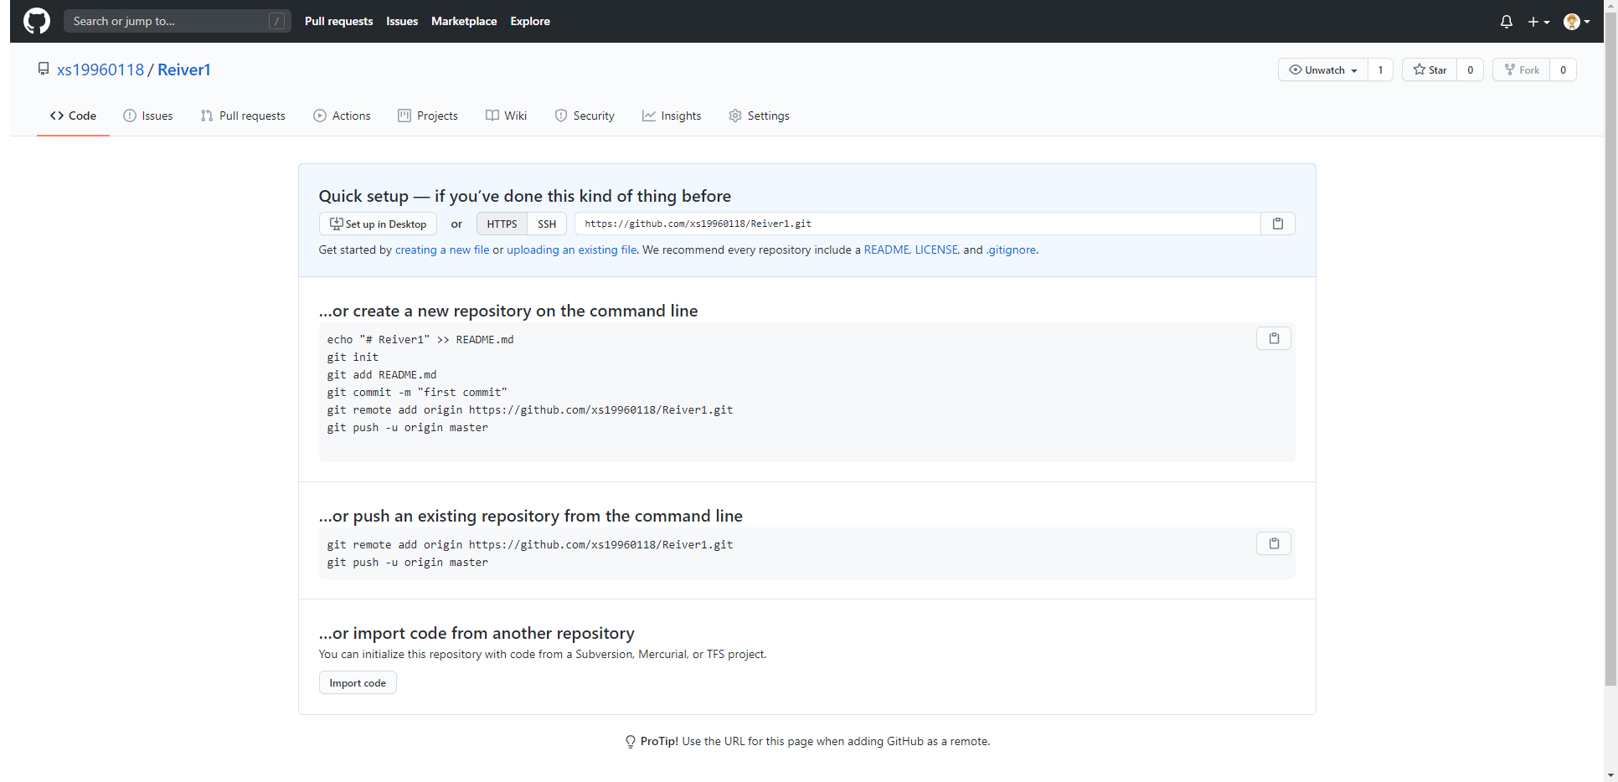Click the repository icon beside xs19960118

tap(44, 69)
